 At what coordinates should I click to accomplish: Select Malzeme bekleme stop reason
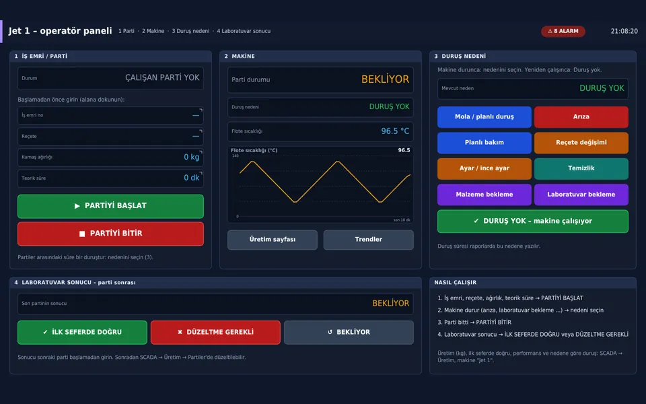(484, 195)
